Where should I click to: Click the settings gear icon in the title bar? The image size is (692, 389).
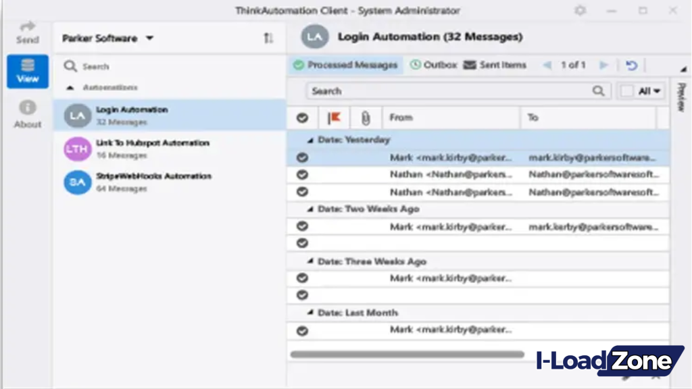(579, 11)
